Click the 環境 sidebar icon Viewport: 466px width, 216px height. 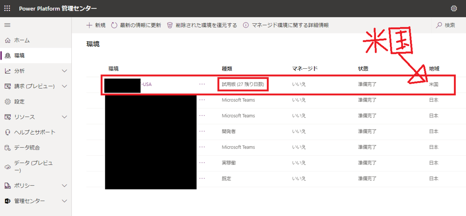[x=7, y=56]
